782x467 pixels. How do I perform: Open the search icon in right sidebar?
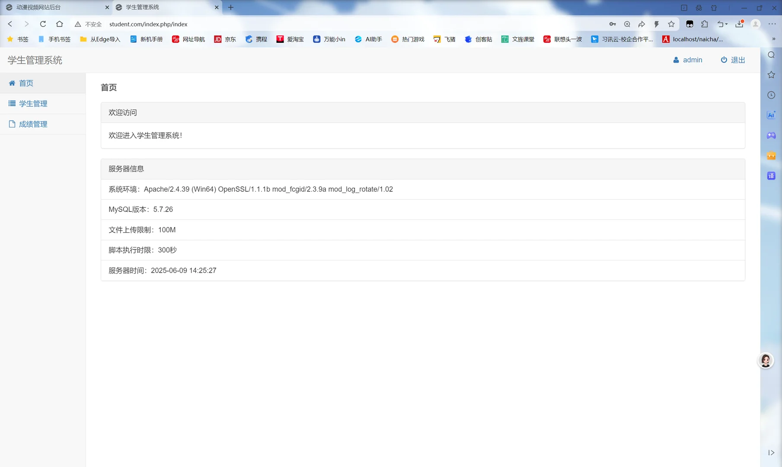tap(771, 55)
